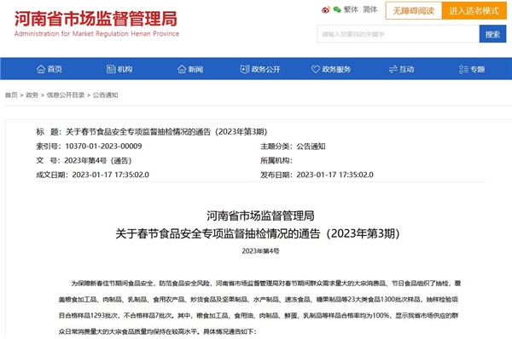Click the home icon beside 首页

click(41, 69)
